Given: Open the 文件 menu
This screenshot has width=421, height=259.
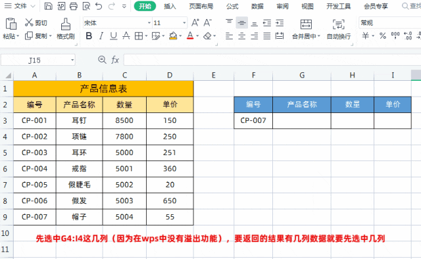Looking at the screenshot, I should click(x=20, y=6).
